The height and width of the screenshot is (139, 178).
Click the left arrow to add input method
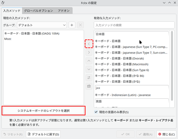pyautogui.click(x=89, y=44)
